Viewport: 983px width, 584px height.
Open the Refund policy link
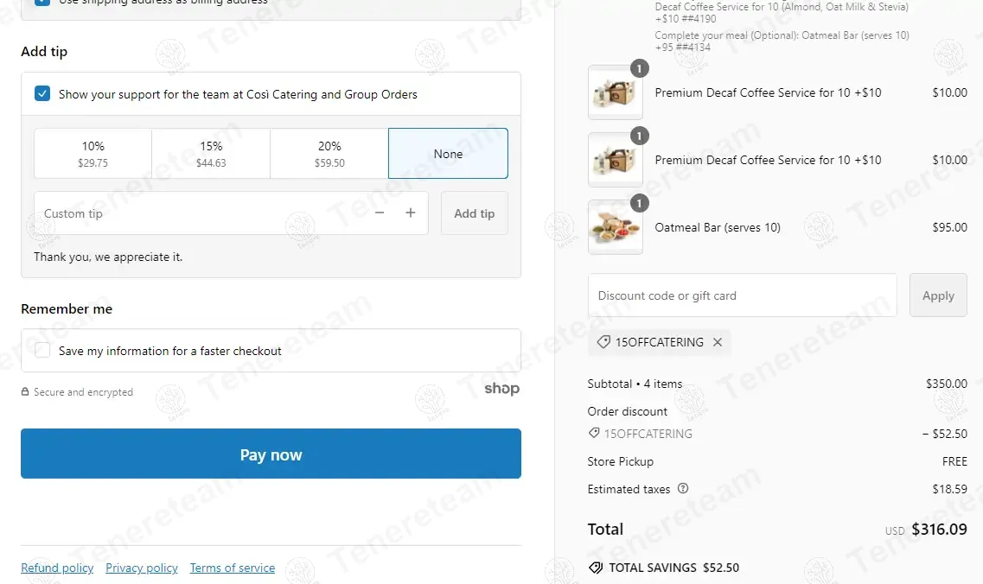coord(57,568)
